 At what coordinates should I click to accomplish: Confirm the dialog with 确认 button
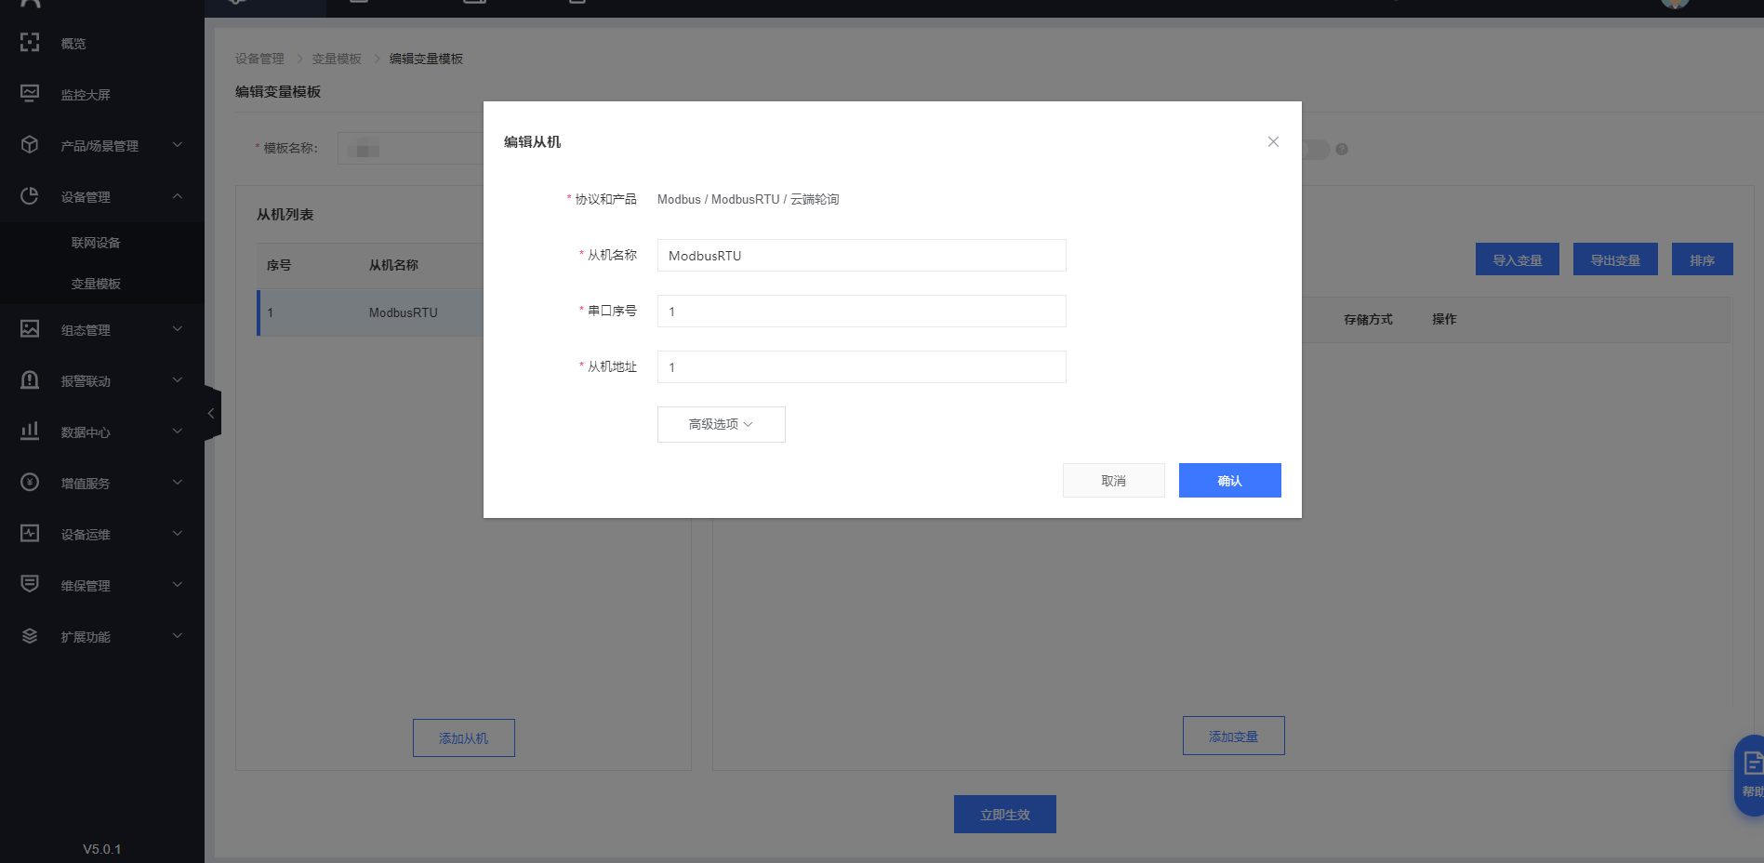1229,481
